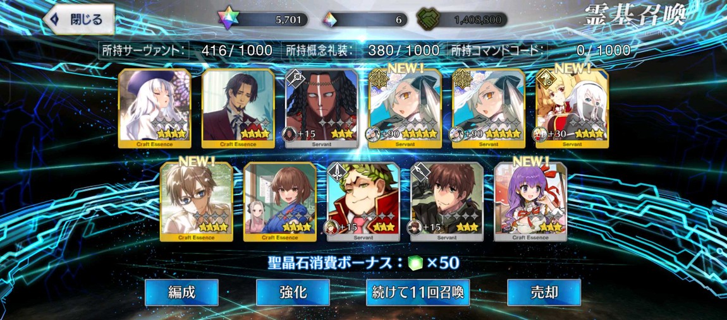
Task: Select the dark-haired man in suit Craft Essence
Action: (x=238, y=109)
